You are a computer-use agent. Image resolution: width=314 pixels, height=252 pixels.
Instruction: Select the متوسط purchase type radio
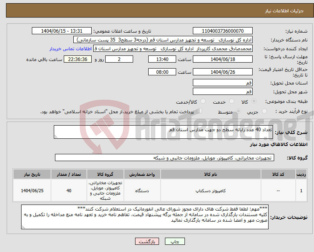(238, 111)
